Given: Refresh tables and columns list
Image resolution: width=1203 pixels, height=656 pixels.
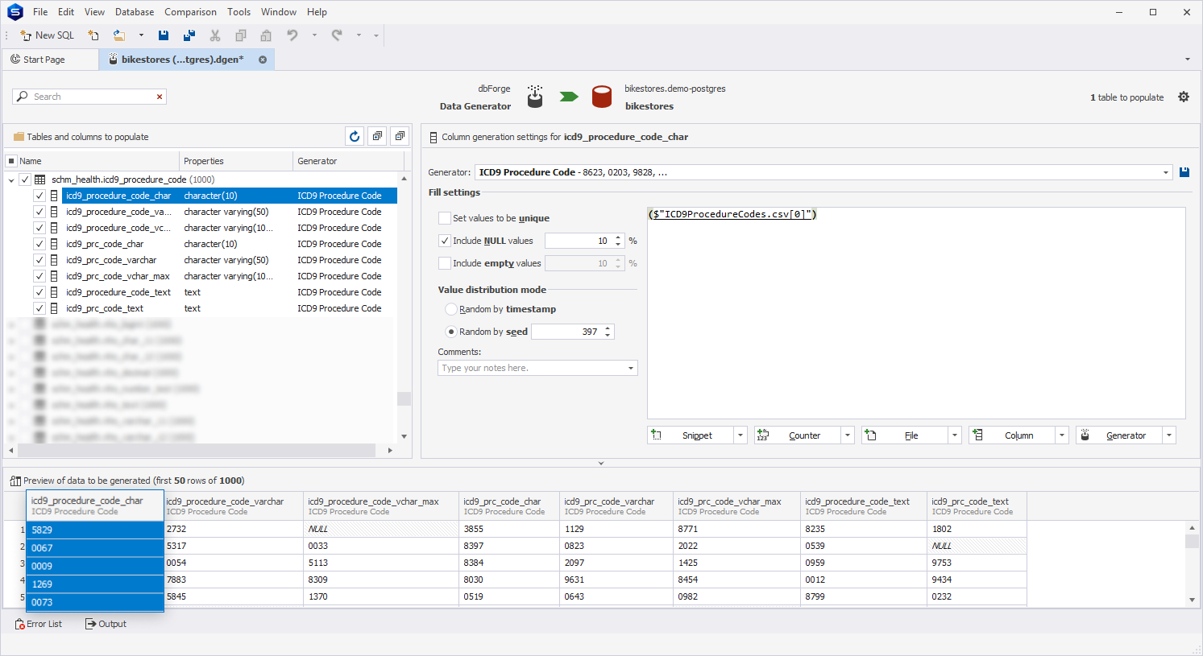Looking at the screenshot, I should 355,136.
